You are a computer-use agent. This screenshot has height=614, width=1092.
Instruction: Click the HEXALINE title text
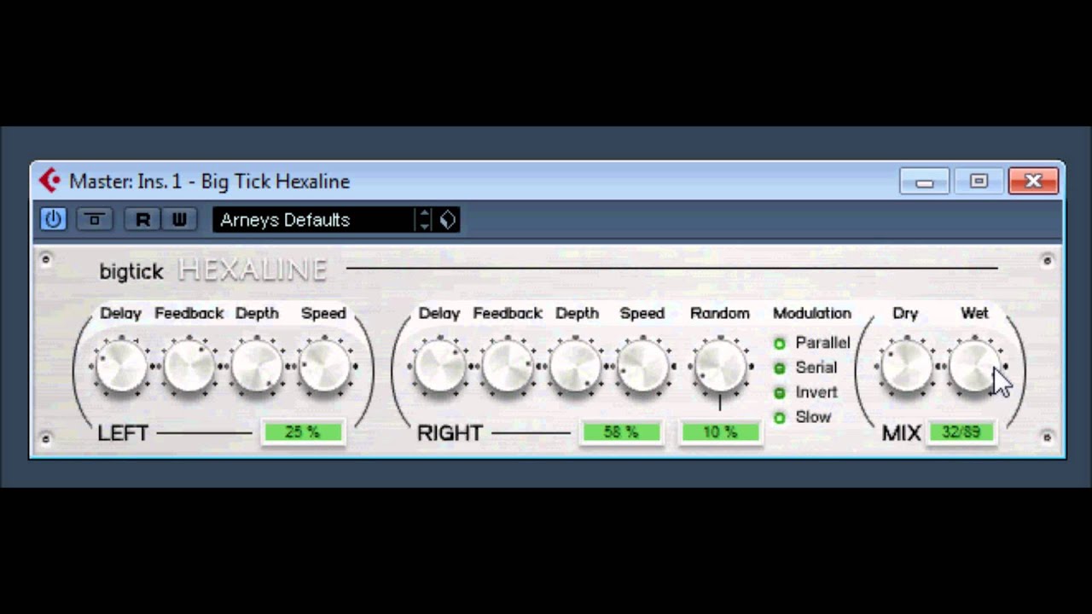click(x=253, y=270)
